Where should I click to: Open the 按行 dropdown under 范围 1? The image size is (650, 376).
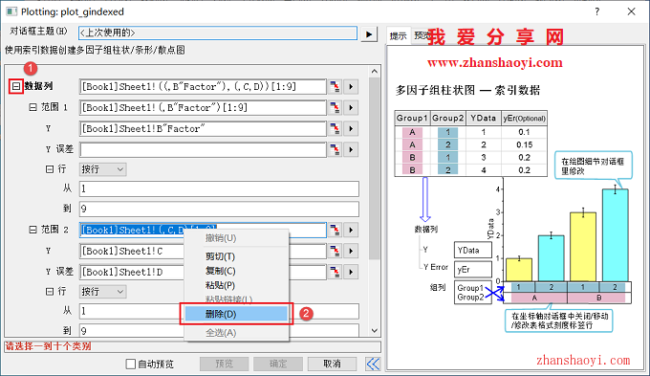point(103,169)
